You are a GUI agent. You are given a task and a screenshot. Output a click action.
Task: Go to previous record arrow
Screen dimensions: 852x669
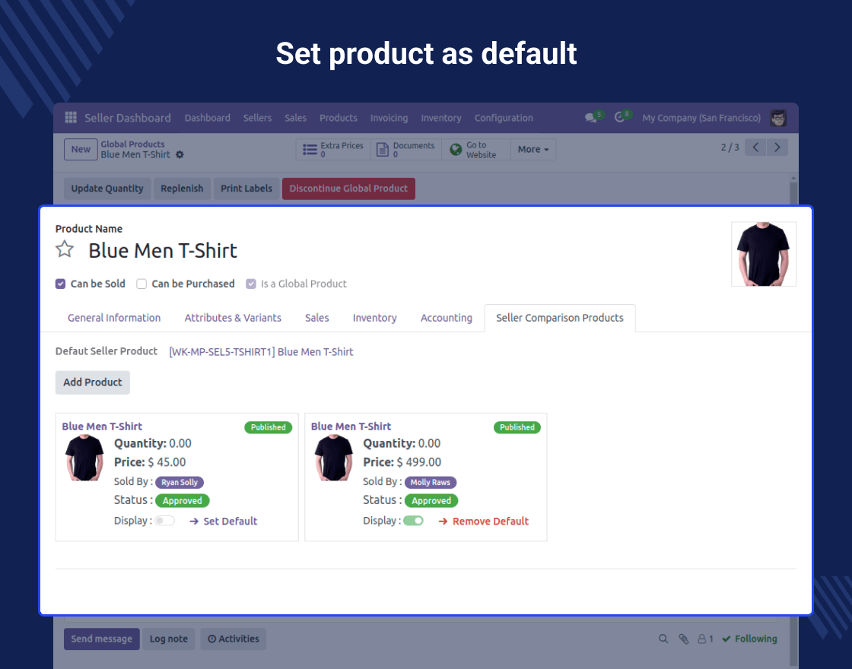755,147
